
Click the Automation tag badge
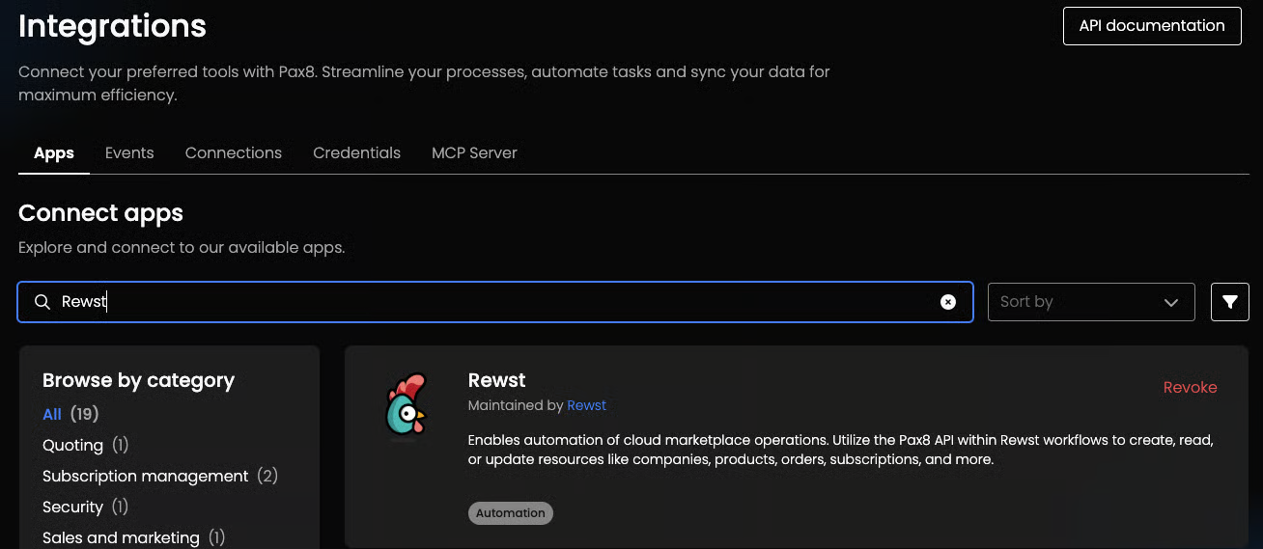coord(511,513)
